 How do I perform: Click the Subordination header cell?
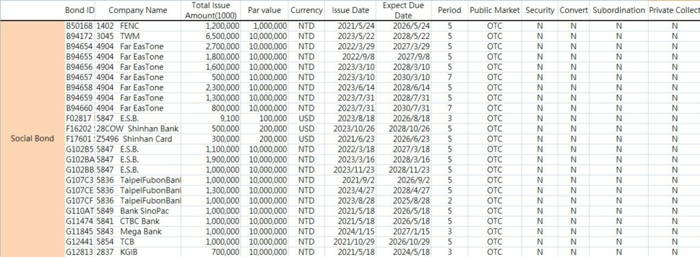[x=619, y=10]
